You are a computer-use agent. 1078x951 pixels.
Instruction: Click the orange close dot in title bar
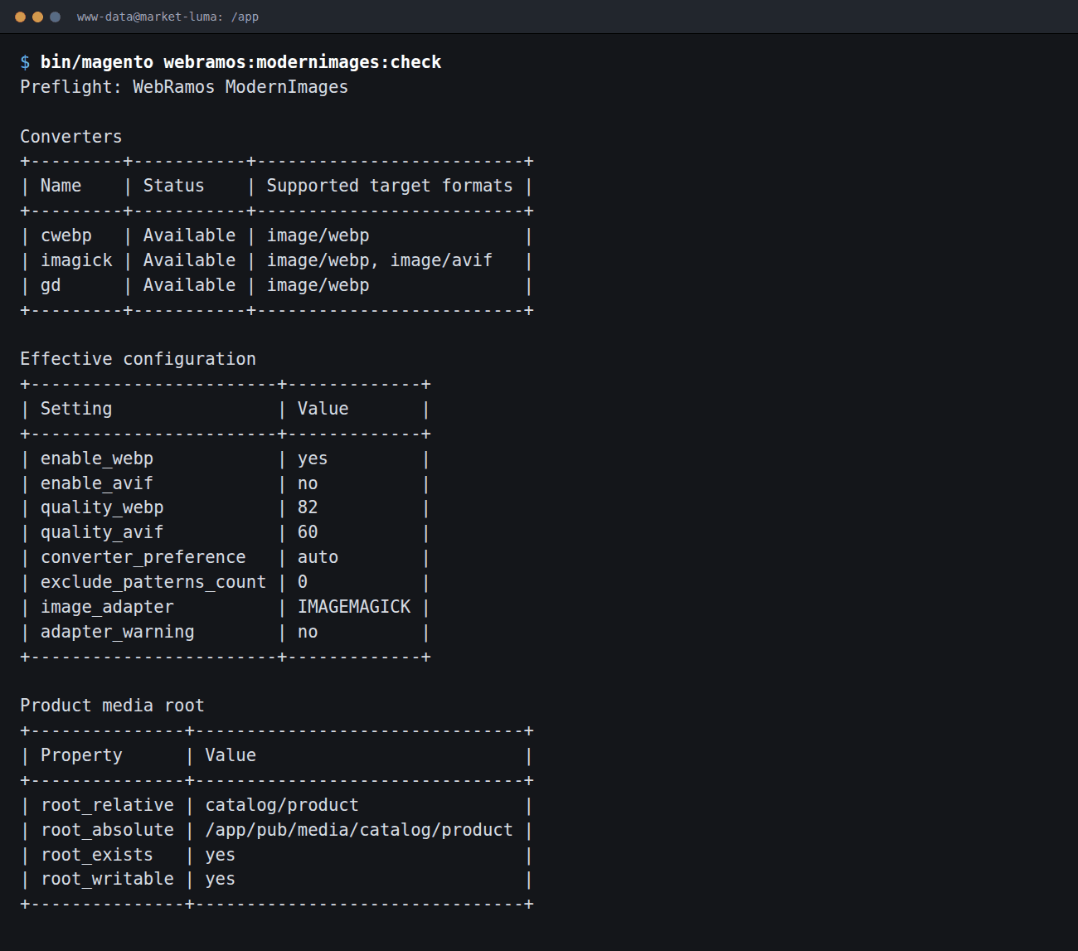[20, 17]
